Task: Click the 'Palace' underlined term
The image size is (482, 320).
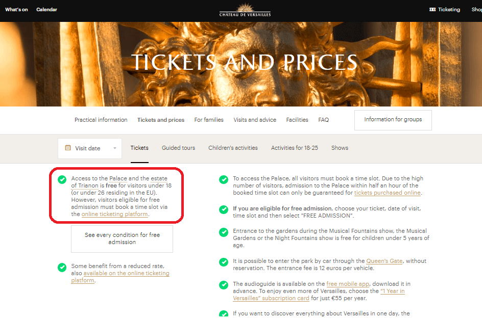Action: click(118, 178)
